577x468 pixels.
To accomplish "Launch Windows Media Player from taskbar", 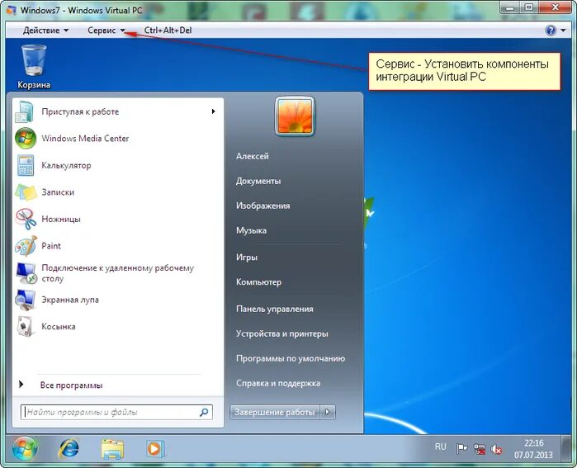I will pos(155,449).
